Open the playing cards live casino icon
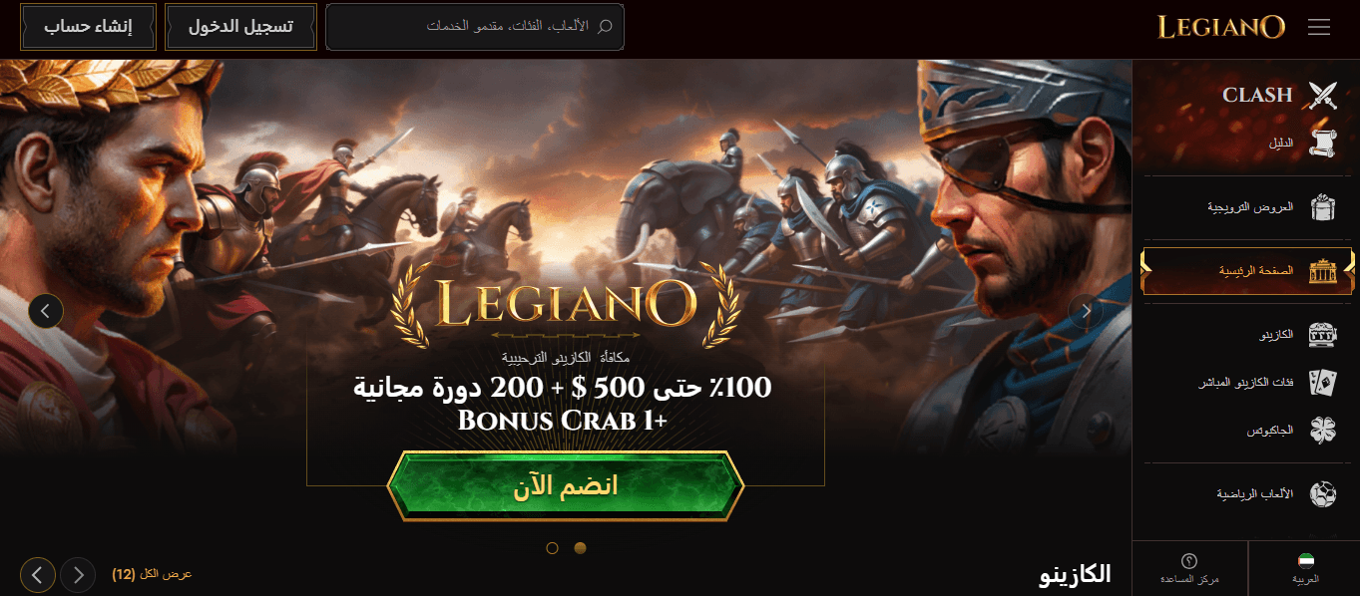 tap(1322, 383)
